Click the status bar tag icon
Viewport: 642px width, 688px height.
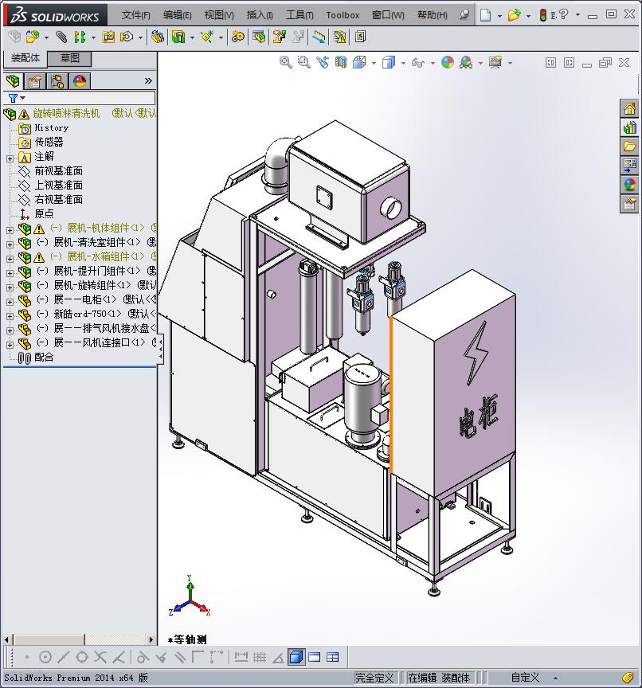tap(628, 678)
